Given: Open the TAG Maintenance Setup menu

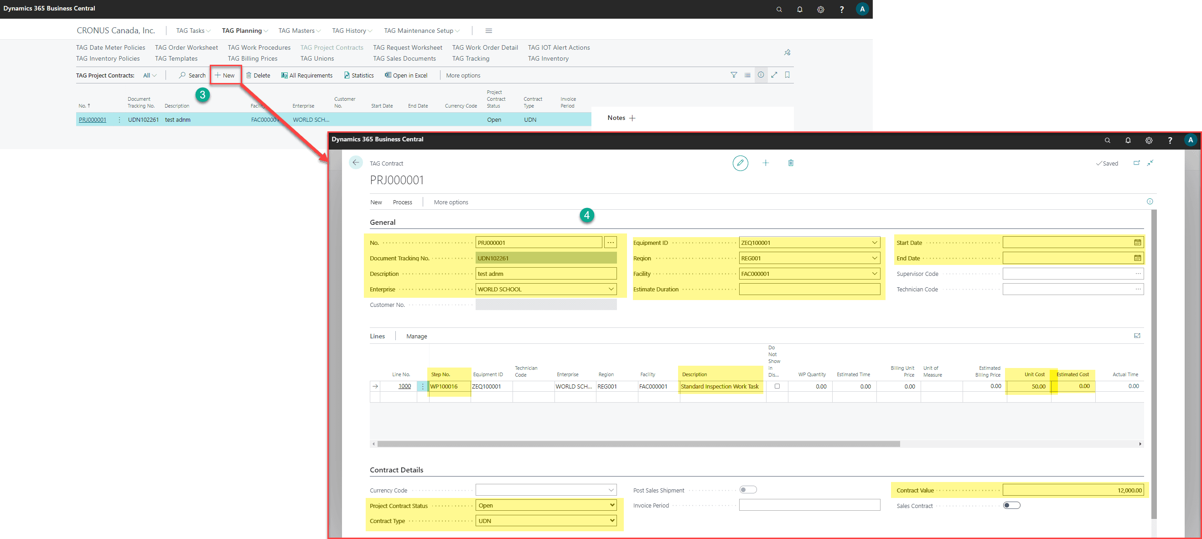Looking at the screenshot, I should [x=422, y=31].
